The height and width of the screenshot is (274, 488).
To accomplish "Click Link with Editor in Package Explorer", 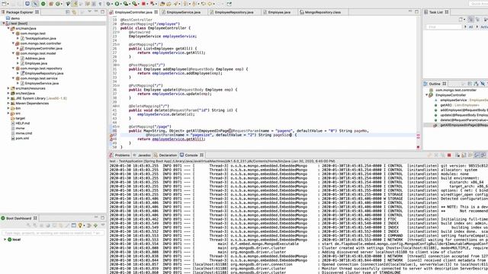I will pyautogui.click(x=74, y=12).
